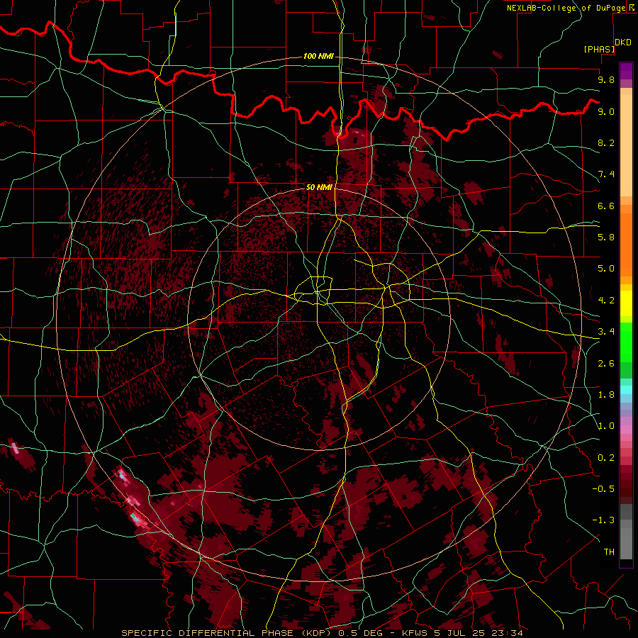Click the 2.6 value on the scale
638x638 pixels.
point(606,364)
